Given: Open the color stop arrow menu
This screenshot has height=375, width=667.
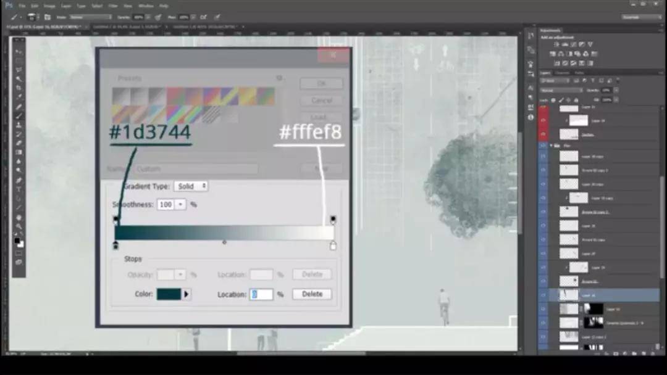Looking at the screenshot, I should [187, 295].
